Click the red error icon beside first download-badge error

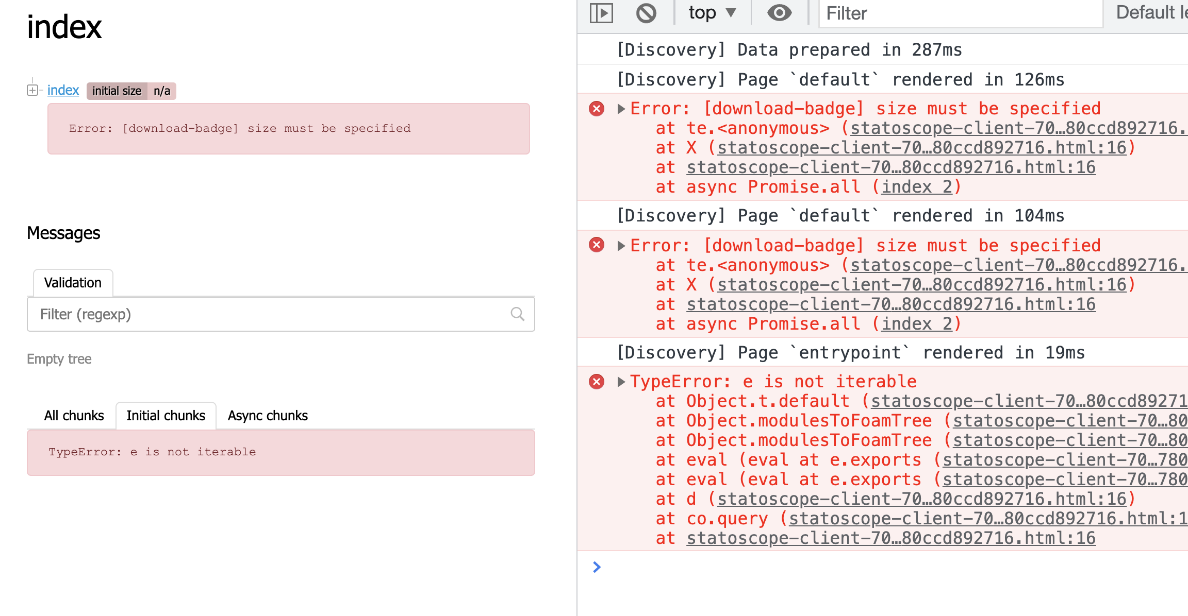coord(597,109)
